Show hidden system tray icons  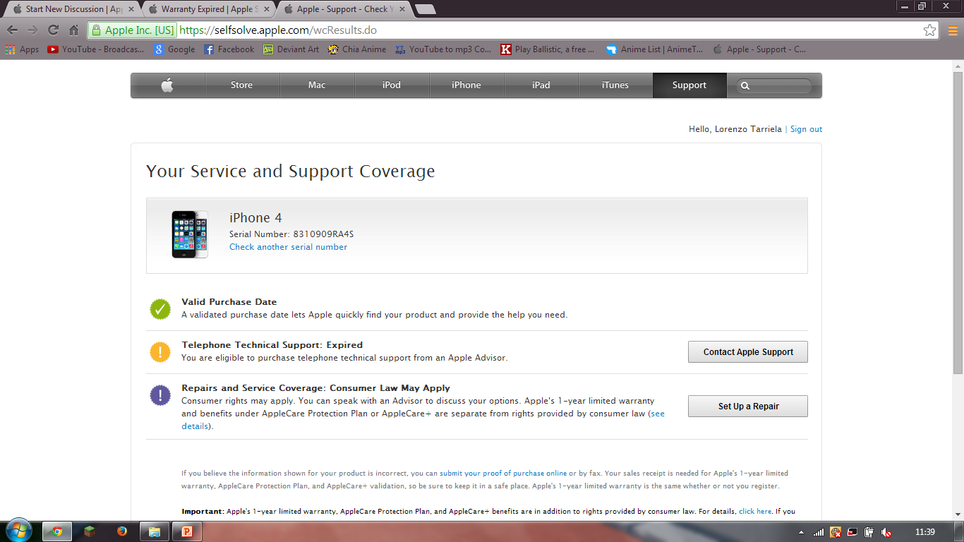click(x=802, y=532)
